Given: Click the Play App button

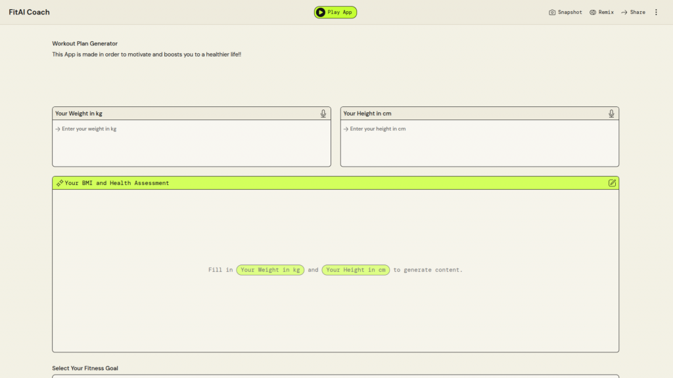Looking at the screenshot, I should (335, 12).
